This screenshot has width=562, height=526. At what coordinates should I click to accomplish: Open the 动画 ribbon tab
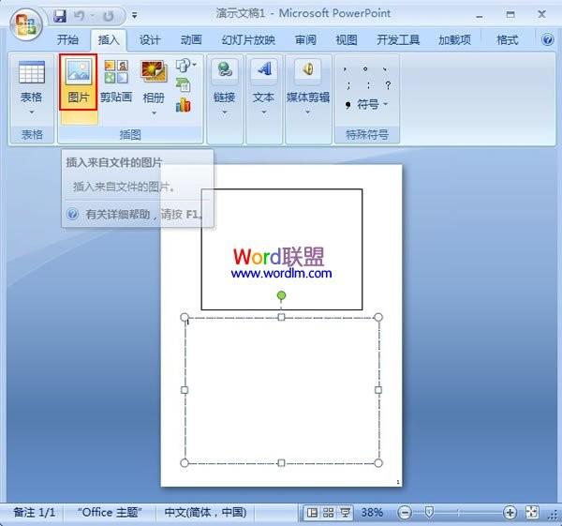click(191, 39)
